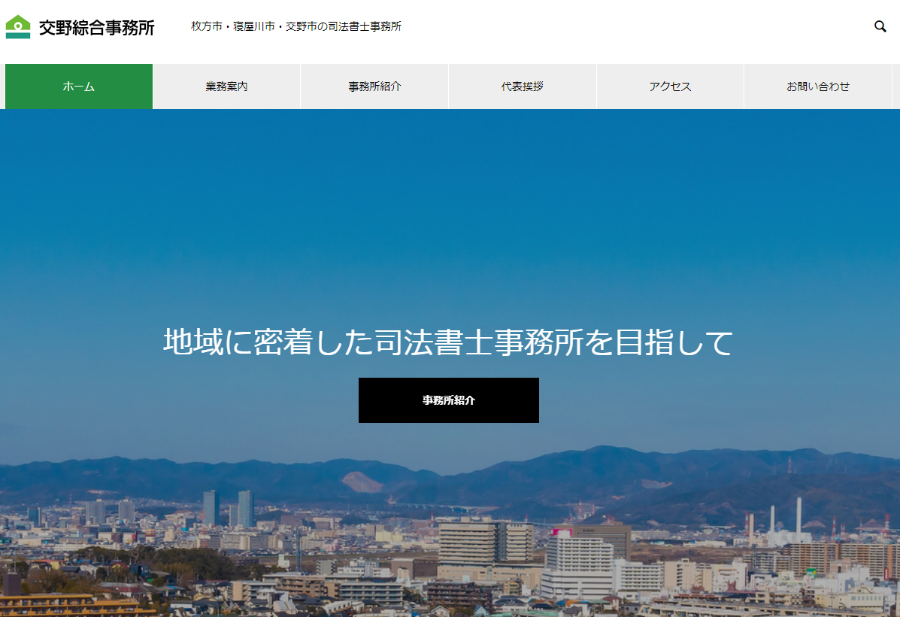Image resolution: width=900 pixels, height=617 pixels.
Task: Click the green house logo icon
Action: tap(18, 26)
